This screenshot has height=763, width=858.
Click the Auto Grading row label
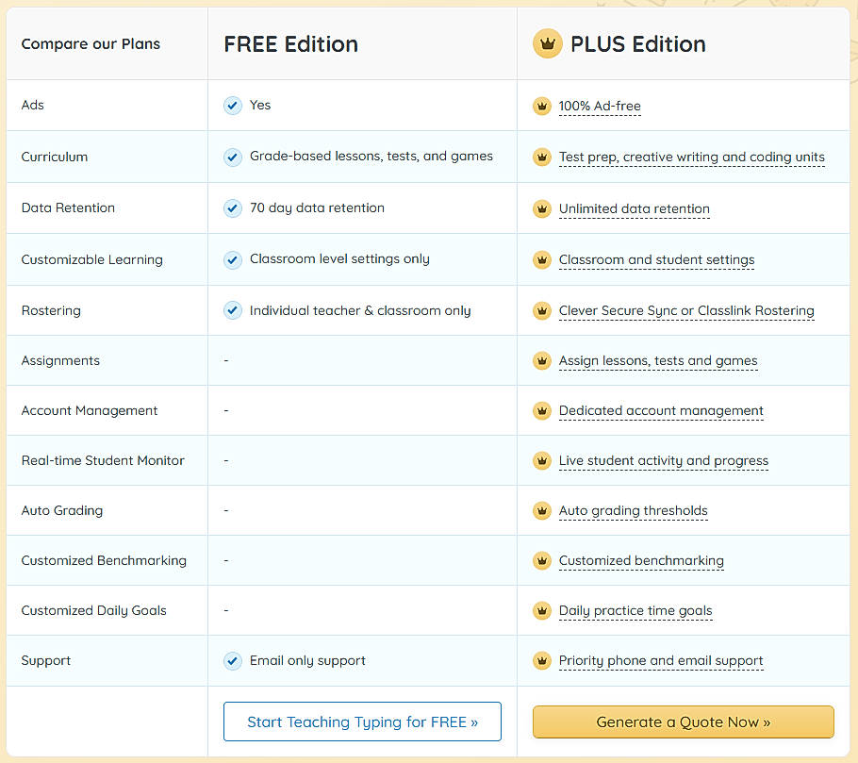pos(62,510)
